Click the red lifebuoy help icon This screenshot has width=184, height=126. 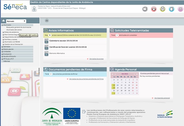click(154, 9)
